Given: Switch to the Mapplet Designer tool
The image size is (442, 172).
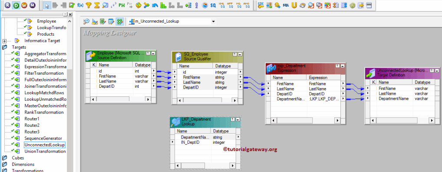Looking at the screenshot, I should coord(111,21).
